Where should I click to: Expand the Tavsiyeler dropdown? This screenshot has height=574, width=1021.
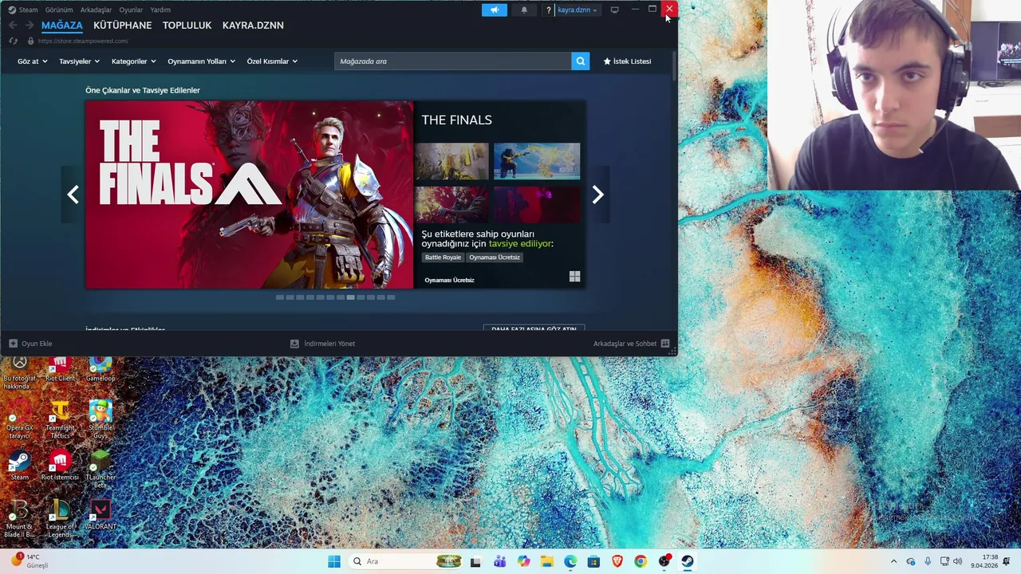pyautogui.click(x=79, y=61)
